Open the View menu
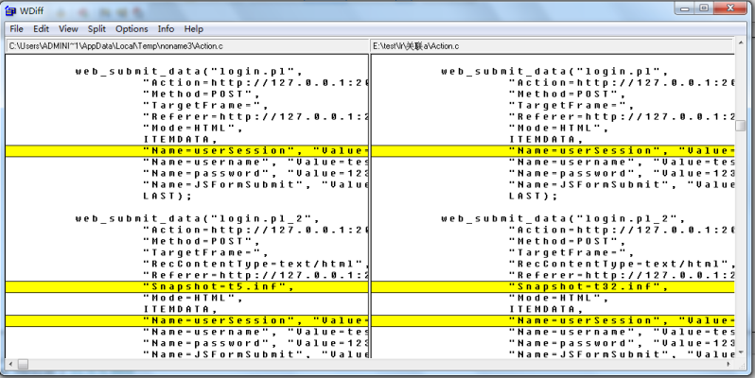The width and height of the screenshot is (755, 378). point(68,29)
